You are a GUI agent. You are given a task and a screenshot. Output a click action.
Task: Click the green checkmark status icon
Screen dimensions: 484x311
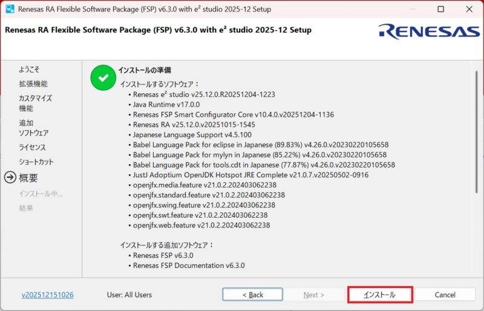point(103,77)
